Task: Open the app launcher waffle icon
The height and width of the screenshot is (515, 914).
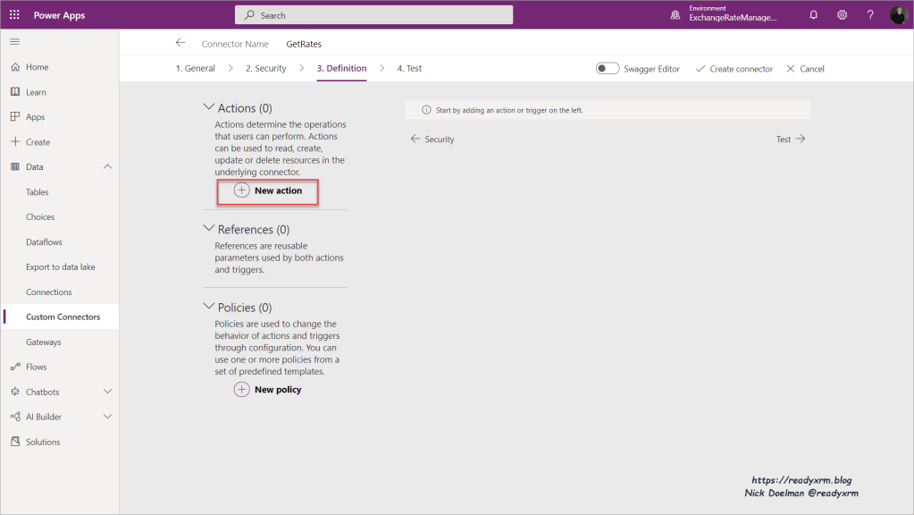Action: 14,14
